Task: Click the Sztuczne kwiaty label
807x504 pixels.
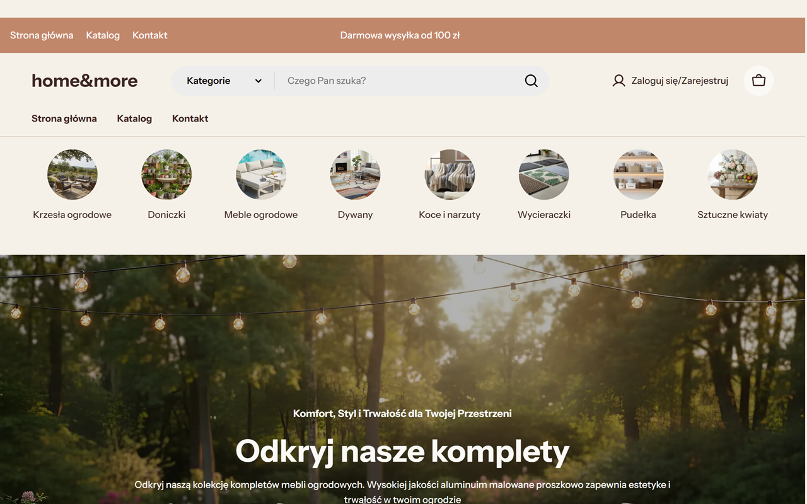Action: 733,215
